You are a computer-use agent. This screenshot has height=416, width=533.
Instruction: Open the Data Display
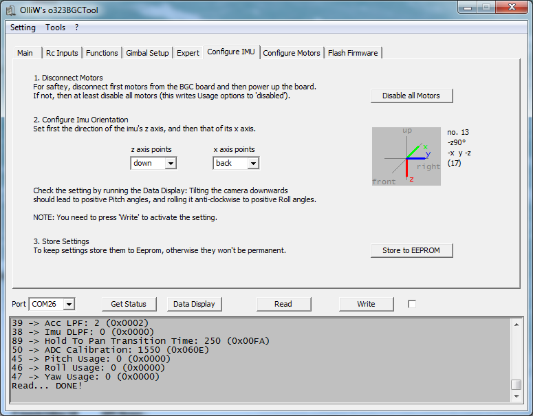[x=194, y=304]
